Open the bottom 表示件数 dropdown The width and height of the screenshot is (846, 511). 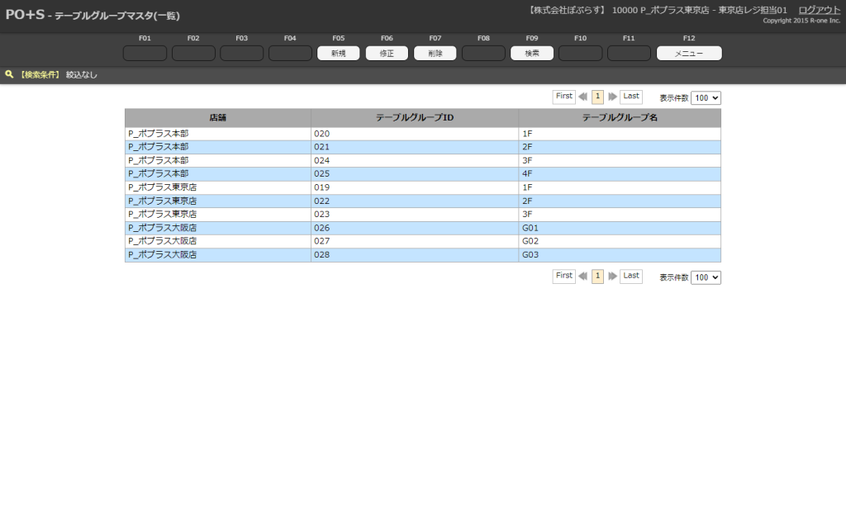click(x=706, y=277)
